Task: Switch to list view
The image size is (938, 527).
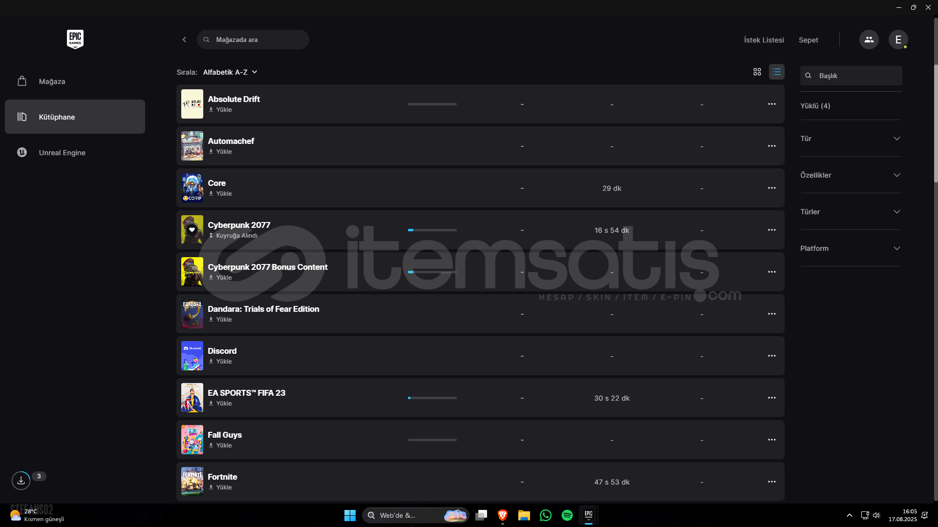Action: coord(776,72)
